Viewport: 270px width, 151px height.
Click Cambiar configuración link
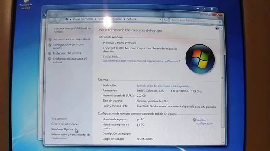click(x=205, y=122)
